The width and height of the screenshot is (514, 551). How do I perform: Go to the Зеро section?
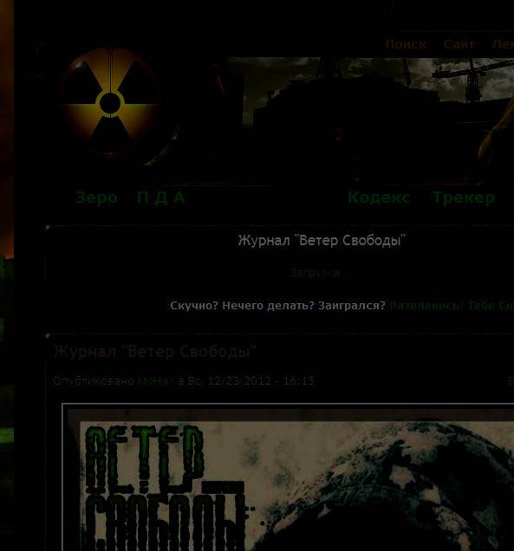pos(96,198)
